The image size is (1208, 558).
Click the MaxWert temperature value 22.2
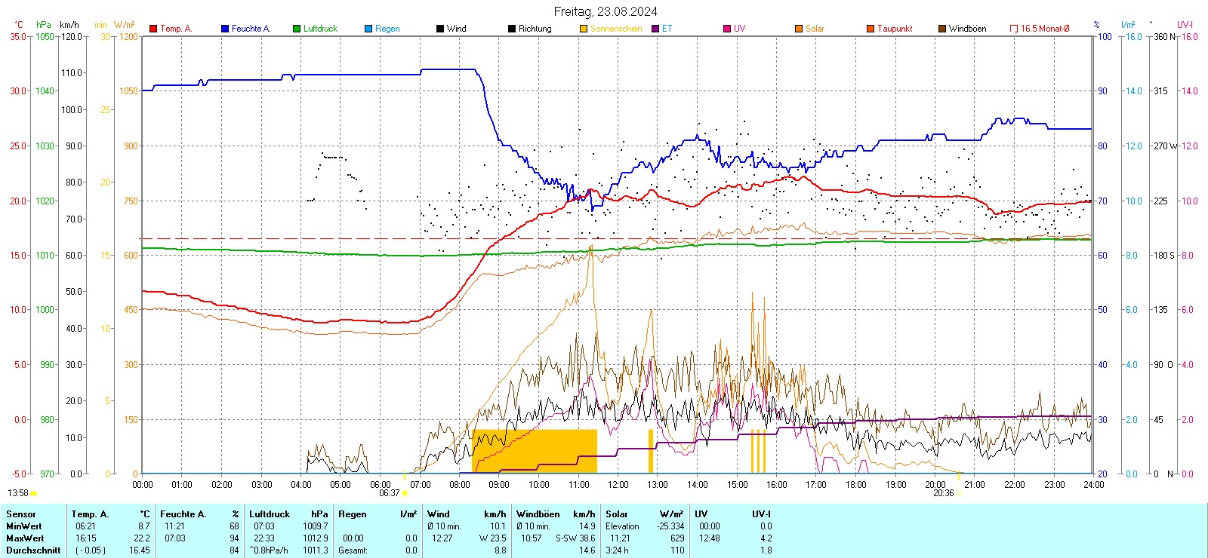[143, 538]
